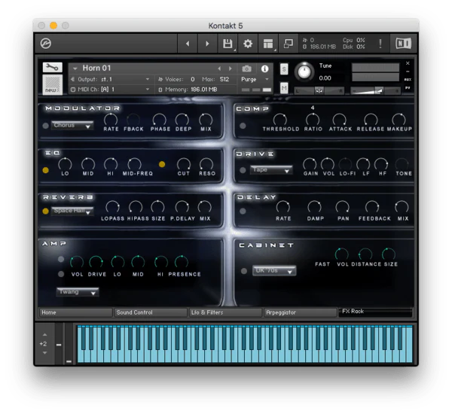Open the workspace layout panel icon

click(x=268, y=44)
